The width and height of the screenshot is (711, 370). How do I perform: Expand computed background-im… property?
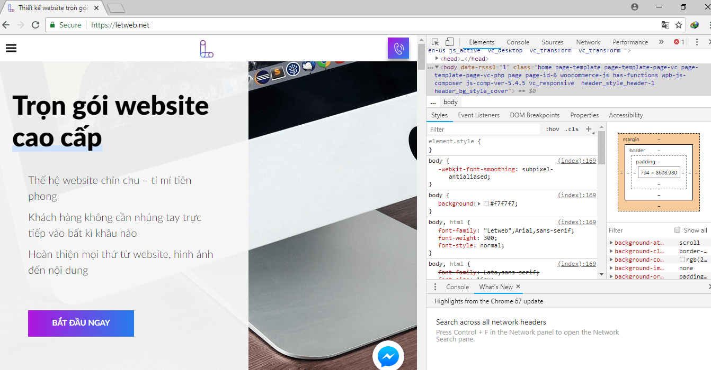611,268
